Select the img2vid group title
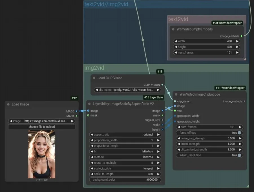254x192 pixels. 94,68
